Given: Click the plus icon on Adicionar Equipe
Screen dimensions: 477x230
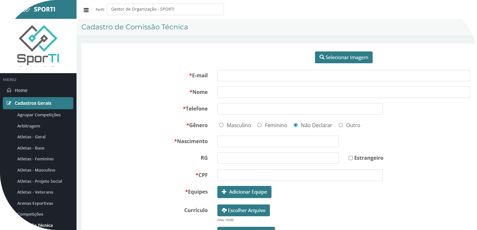Looking at the screenshot, I should [x=224, y=192].
